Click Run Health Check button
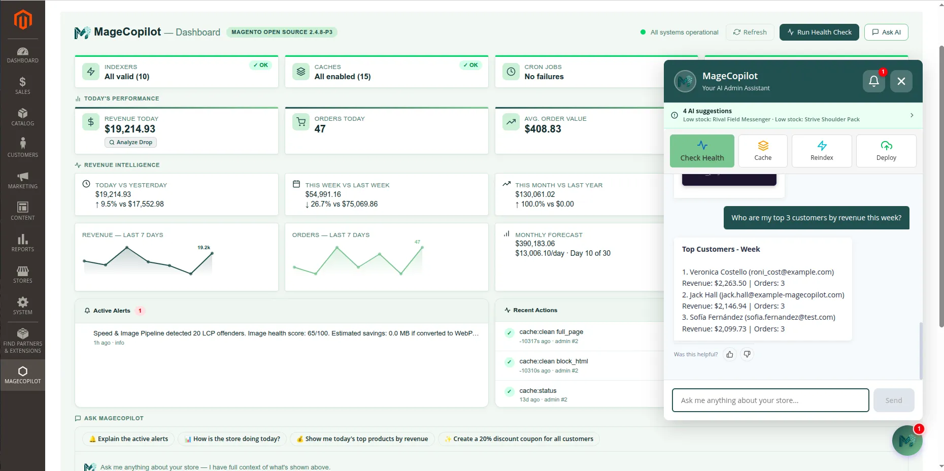 point(819,32)
